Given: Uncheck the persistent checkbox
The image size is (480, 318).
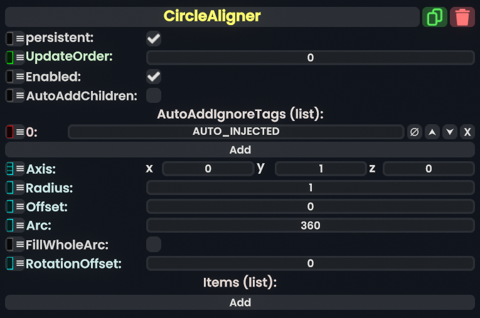Looking at the screenshot, I should 154,39.
